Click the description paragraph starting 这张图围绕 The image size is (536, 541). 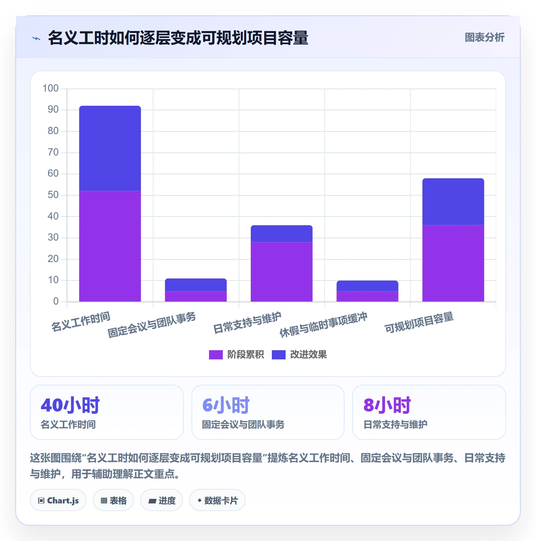click(x=268, y=466)
